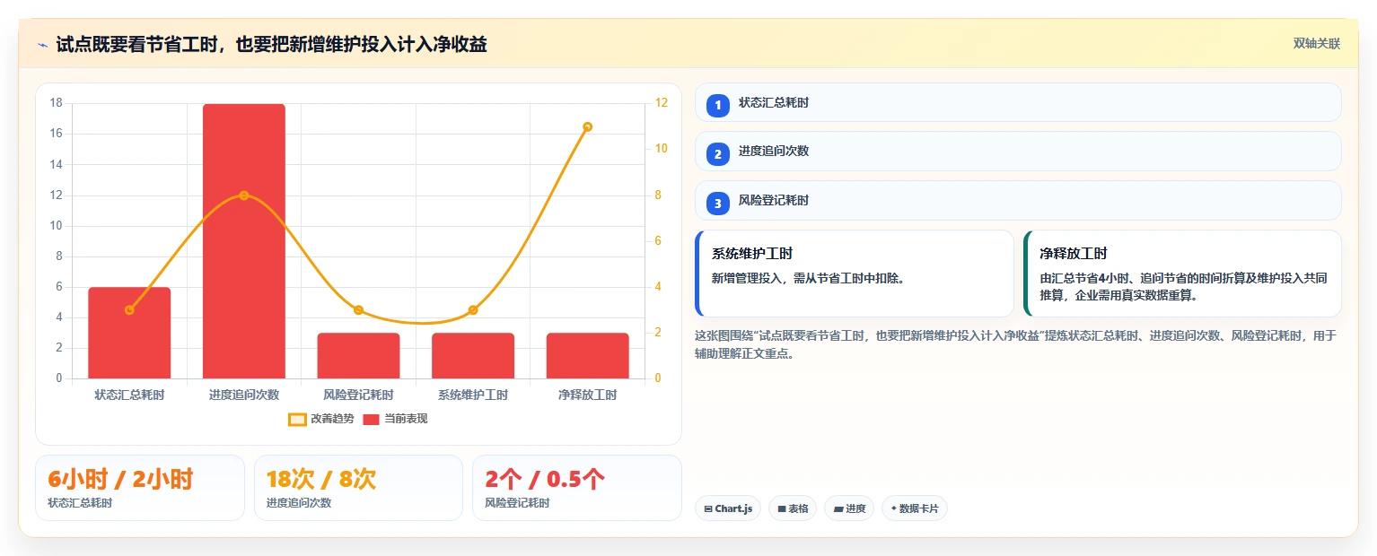
Task: Select the 进度 tag
Action: (x=849, y=508)
